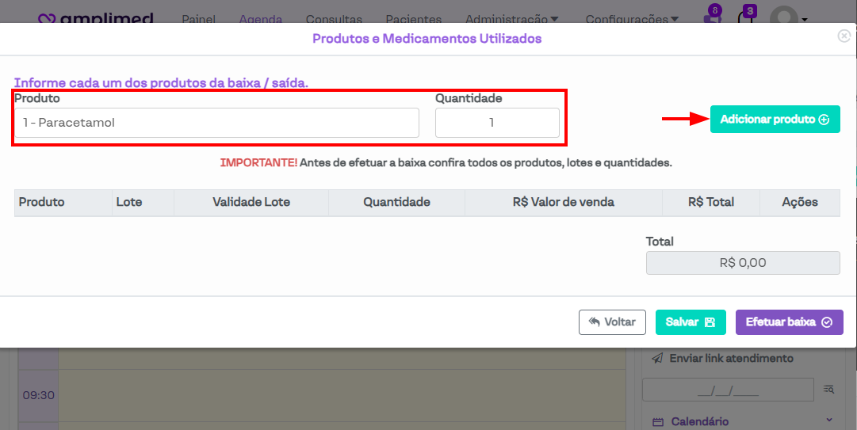Viewport: 857px width, 430px height.
Task: Open the Configurações dropdown menu
Action: coord(632,19)
